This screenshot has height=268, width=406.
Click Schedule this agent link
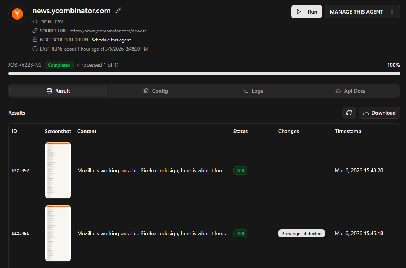(111, 40)
